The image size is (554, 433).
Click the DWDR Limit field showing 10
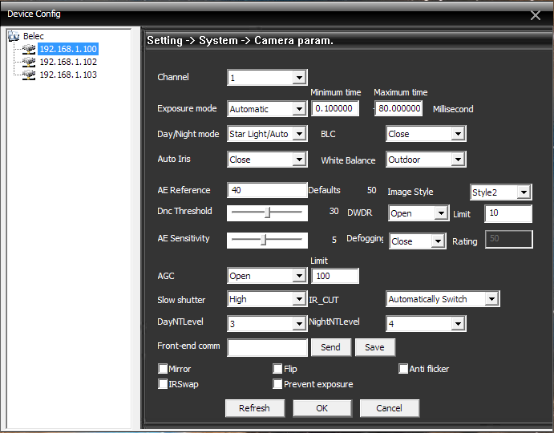[508, 213]
